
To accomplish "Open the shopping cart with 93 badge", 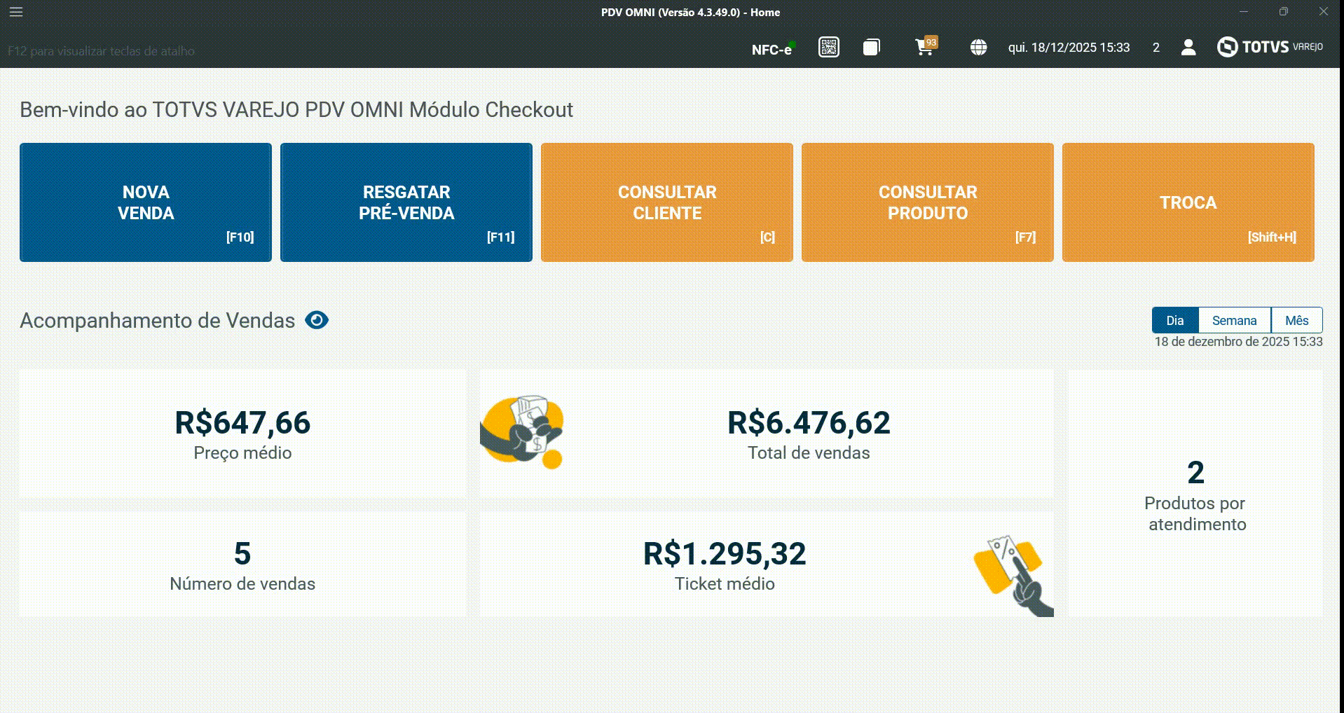I will point(925,47).
